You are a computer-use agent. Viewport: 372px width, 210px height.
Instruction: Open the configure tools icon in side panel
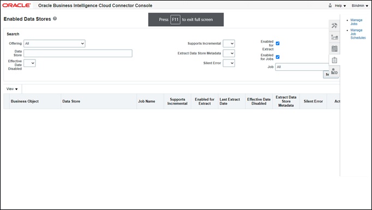(x=334, y=26)
